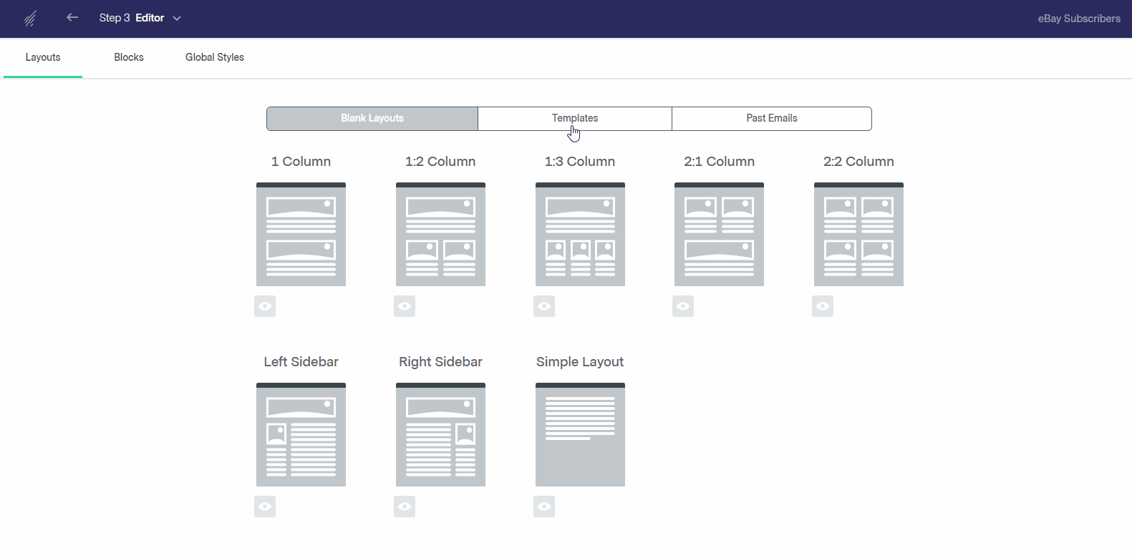
Task: Preview the 1:3 Column layout with eye icon
Action: tap(544, 306)
